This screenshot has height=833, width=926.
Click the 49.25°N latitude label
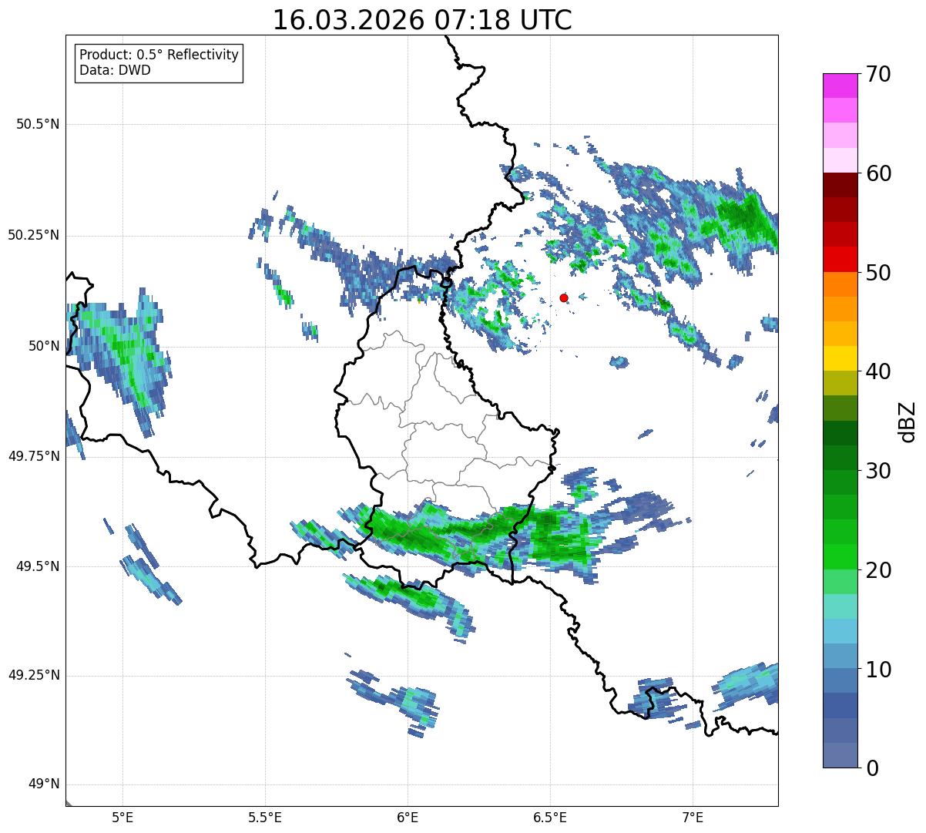tap(34, 675)
